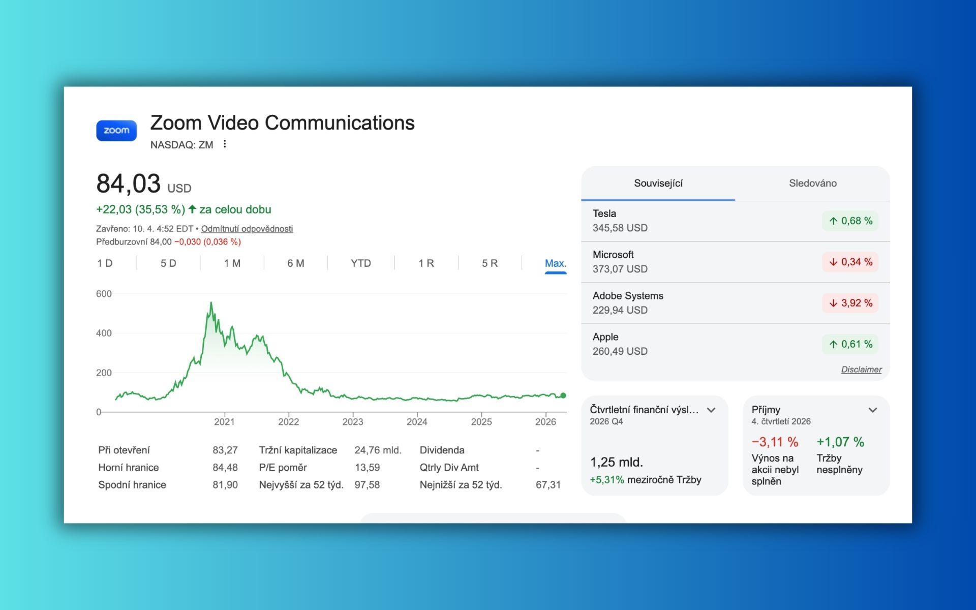The height and width of the screenshot is (610, 976).
Task: Select the 5 R time range
Action: (490, 263)
